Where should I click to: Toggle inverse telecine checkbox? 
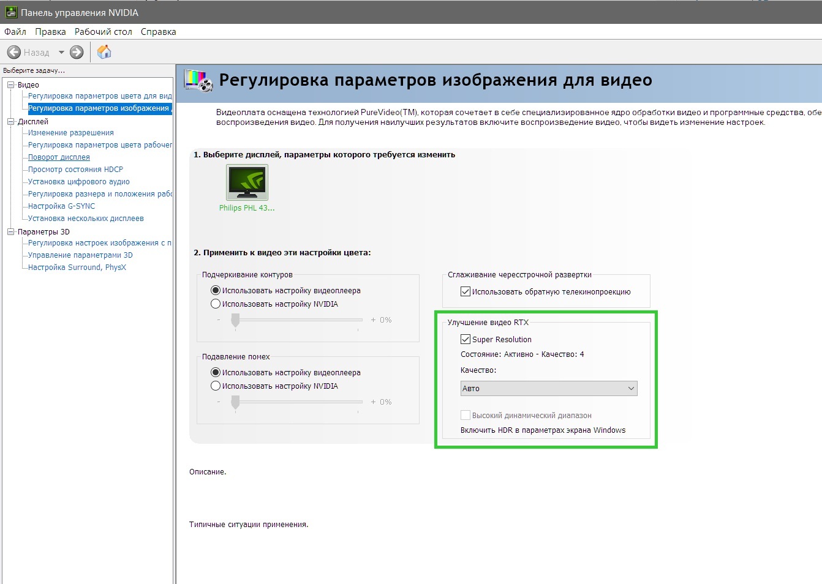[x=466, y=292]
